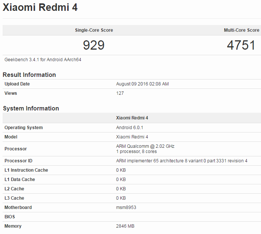The width and height of the screenshot is (261, 234).
Task: Click the Memory row label
Action: click(x=13, y=226)
